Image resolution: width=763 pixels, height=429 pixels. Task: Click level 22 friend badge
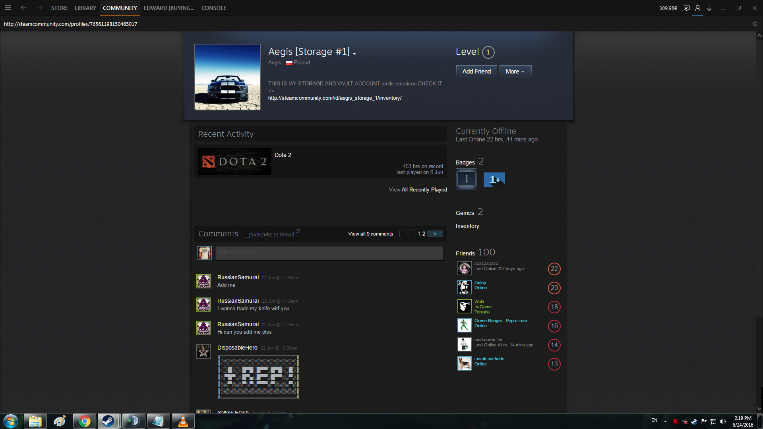[x=554, y=269]
